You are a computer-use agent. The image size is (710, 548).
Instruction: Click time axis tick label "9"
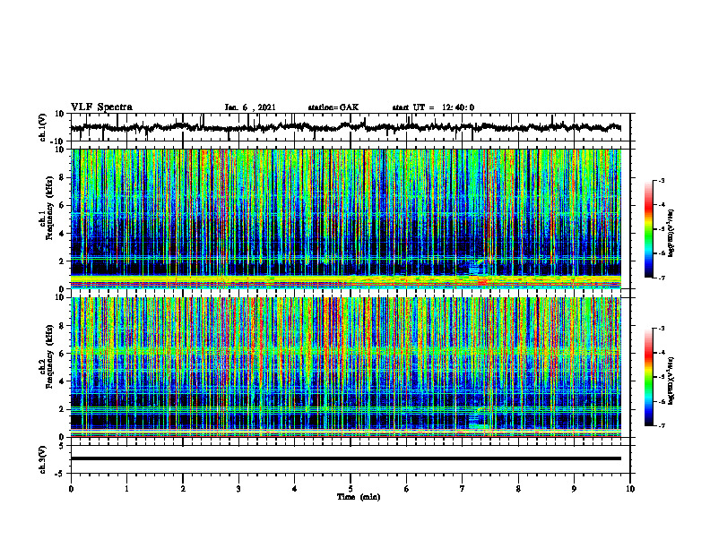coord(574,489)
